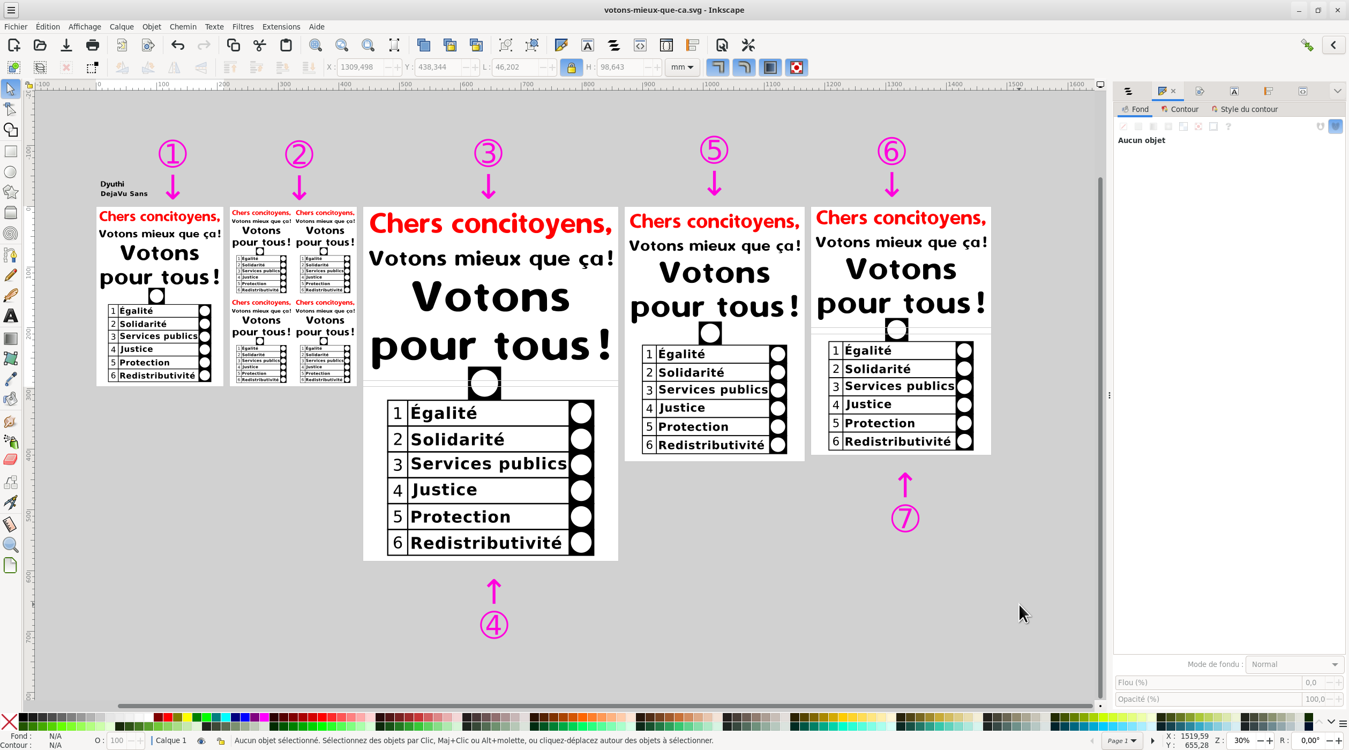This screenshot has height=750, width=1349.
Task: Expand the Calque 1 layer selector
Action: 171,741
